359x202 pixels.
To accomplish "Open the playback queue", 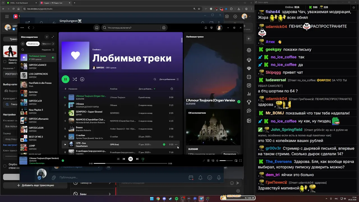I will 208,160.
